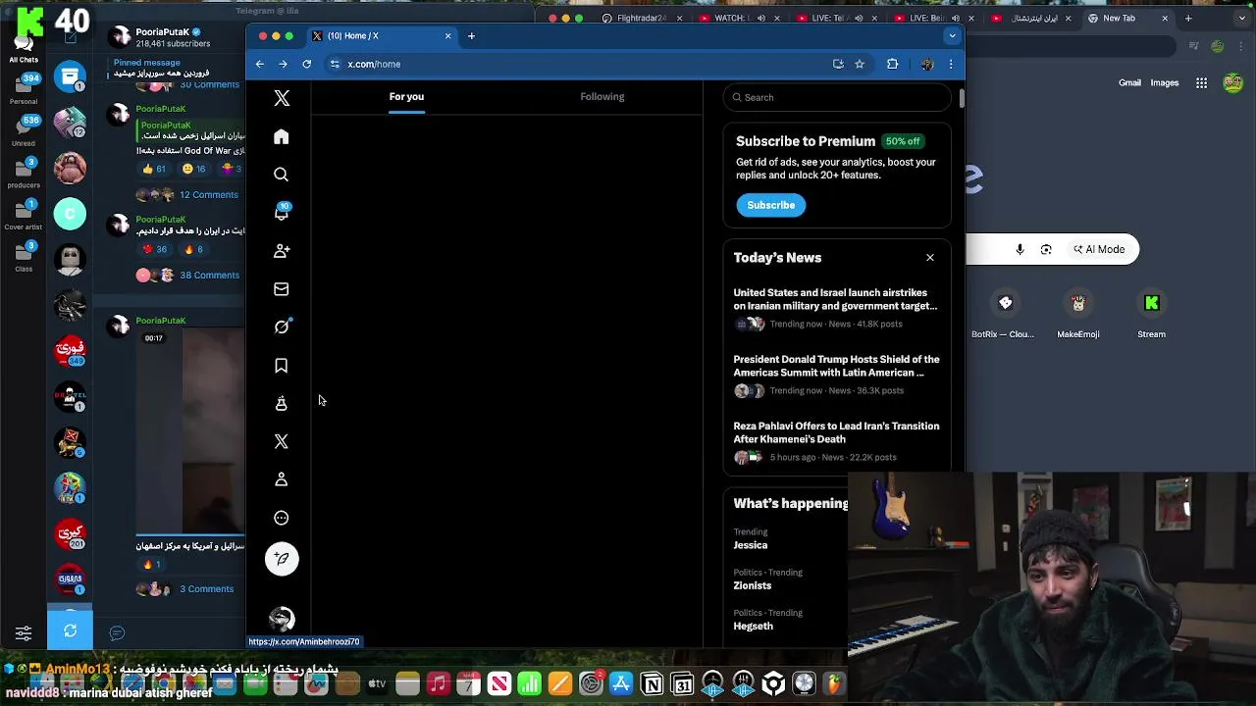Open Google apps grid in New Tab window
Image resolution: width=1256 pixels, height=706 pixels.
click(x=1201, y=82)
